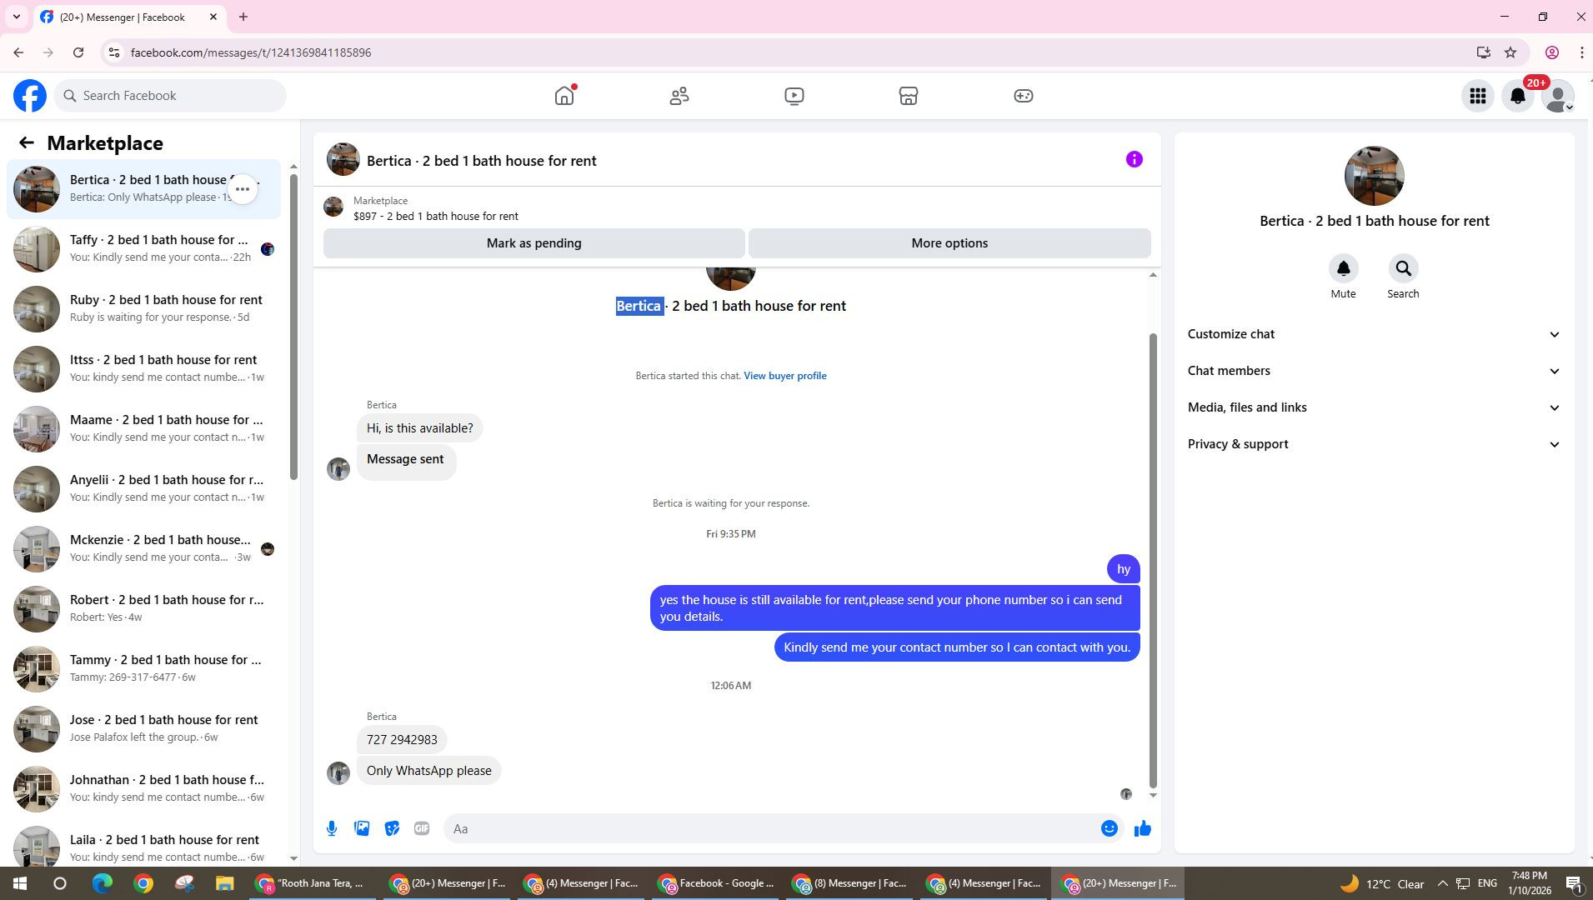Search in conversation magnifier icon

pos(1403,268)
